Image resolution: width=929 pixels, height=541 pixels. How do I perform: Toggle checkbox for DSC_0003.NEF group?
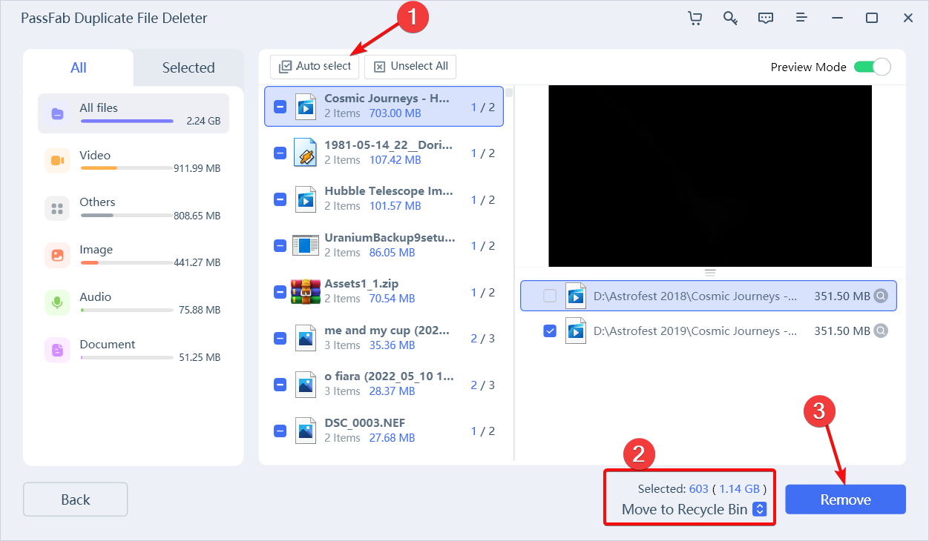click(280, 431)
